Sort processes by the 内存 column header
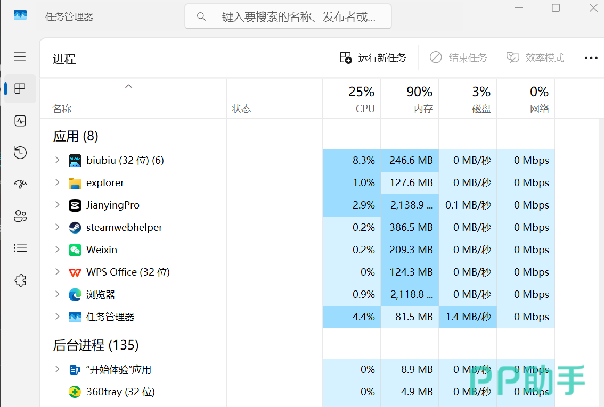 pos(410,99)
